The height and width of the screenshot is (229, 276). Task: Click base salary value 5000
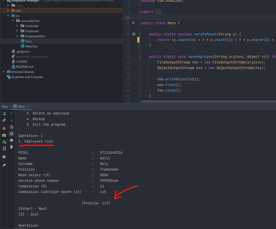tap(104, 175)
